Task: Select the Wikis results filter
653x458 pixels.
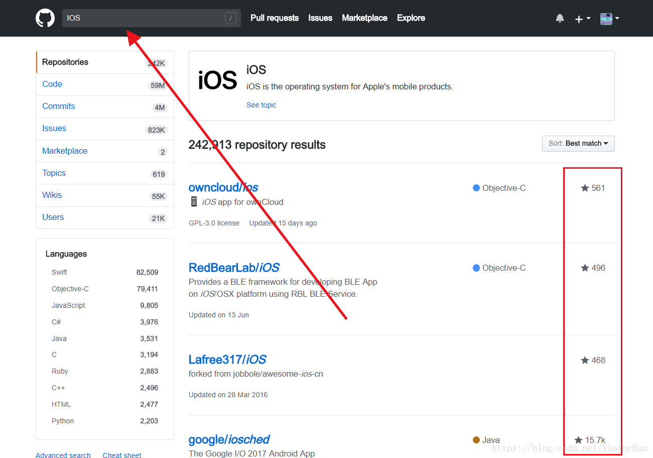Action: click(105, 195)
